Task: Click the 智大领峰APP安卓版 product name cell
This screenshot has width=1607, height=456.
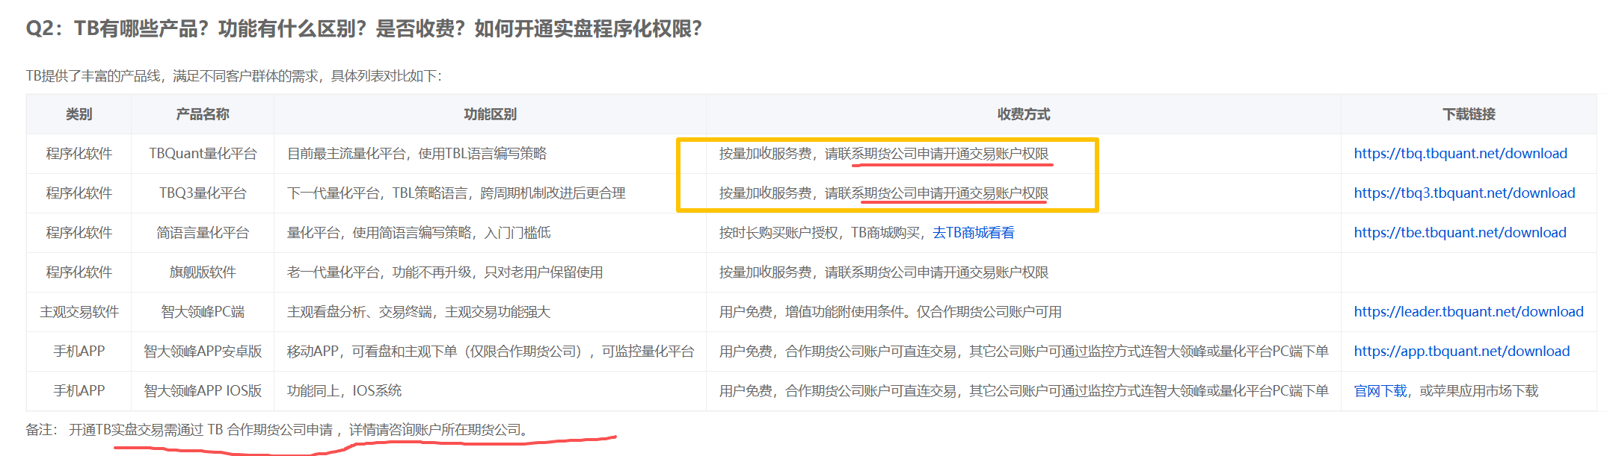Action: click(202, 352)
